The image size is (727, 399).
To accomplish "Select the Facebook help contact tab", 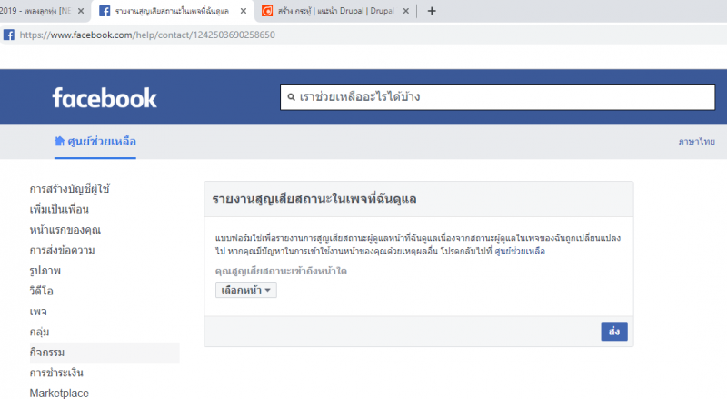I will [x=173, y=11].
